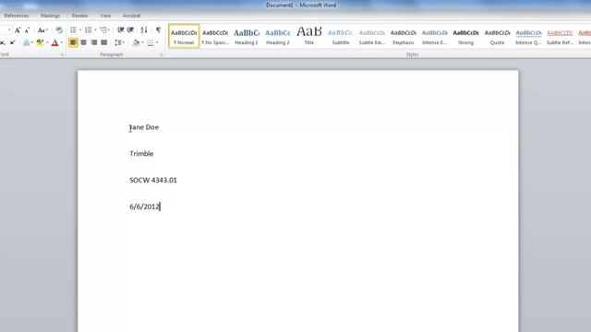Open the Paragraph dialog launcher
The width and height of the screenshot is (591, 332).
click(162, 55)
